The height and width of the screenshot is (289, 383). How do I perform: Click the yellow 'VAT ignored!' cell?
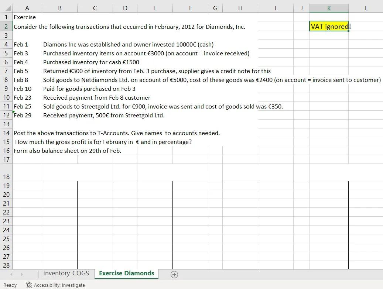tap(329, 26)
